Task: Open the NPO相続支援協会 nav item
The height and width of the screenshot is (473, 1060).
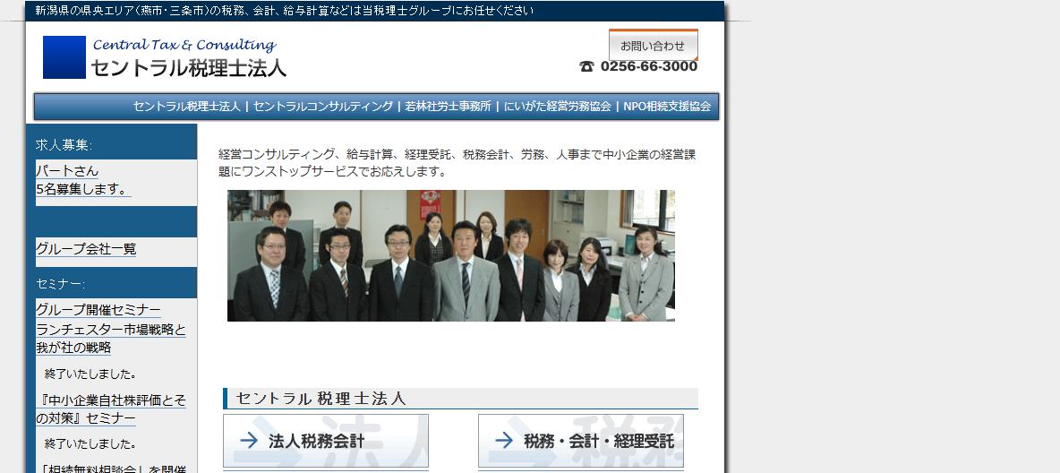Action: click(x=667, y=107)
